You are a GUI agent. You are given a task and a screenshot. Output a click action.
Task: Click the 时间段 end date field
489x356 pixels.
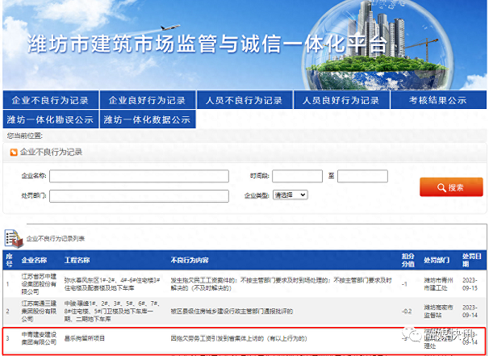coord(362,176)
